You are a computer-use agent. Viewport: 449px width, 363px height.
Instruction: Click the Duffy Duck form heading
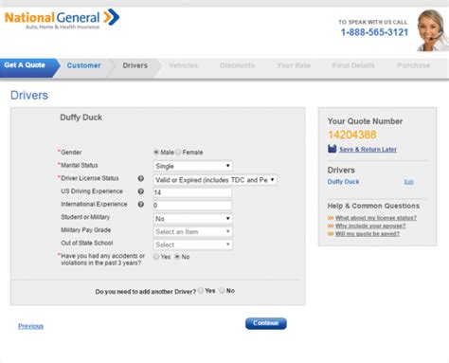pyautogui.click(x=81, y=118)
